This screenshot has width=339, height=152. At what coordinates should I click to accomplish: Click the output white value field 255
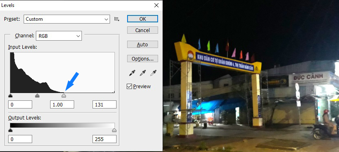(x=104, y=139)
